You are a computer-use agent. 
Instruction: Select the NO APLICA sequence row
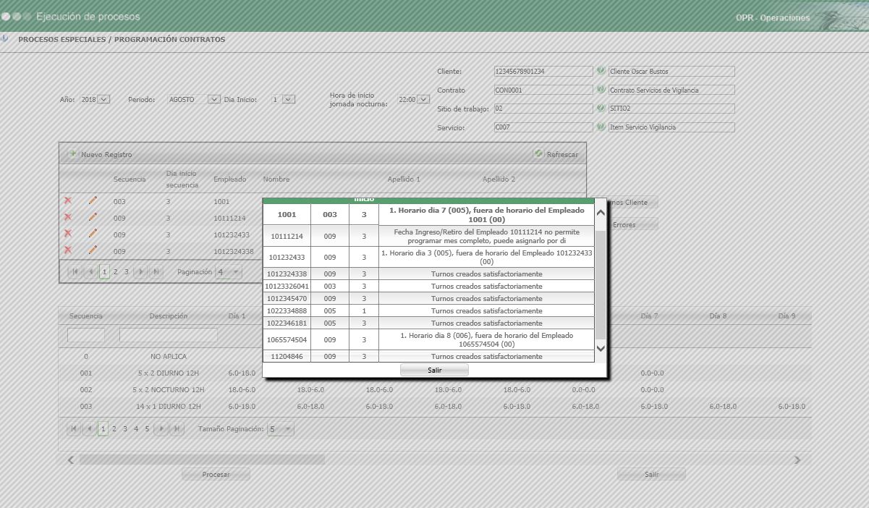tap(434, 357)
